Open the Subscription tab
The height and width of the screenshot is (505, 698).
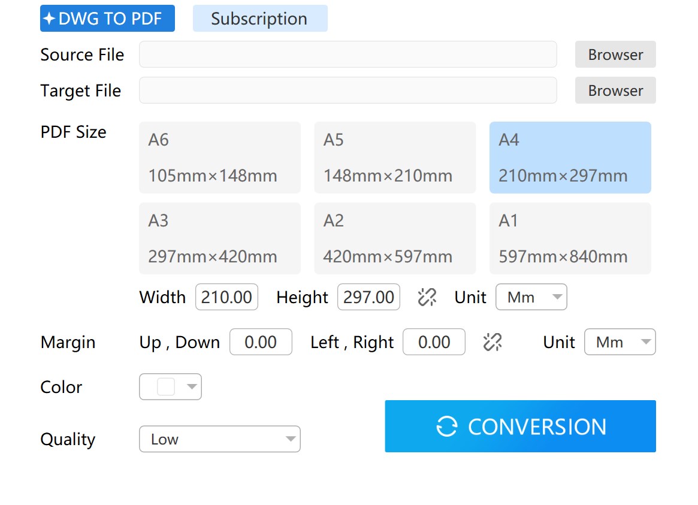pyautogui.click(x=259, y=19)
